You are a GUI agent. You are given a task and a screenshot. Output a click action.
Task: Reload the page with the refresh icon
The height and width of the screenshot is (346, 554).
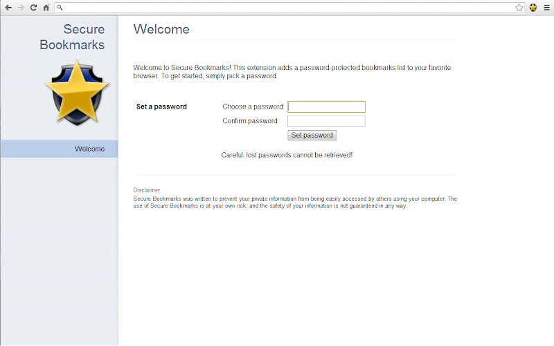click(33, 8)
